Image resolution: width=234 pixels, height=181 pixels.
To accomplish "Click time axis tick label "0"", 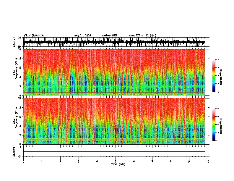I will 23,161.
